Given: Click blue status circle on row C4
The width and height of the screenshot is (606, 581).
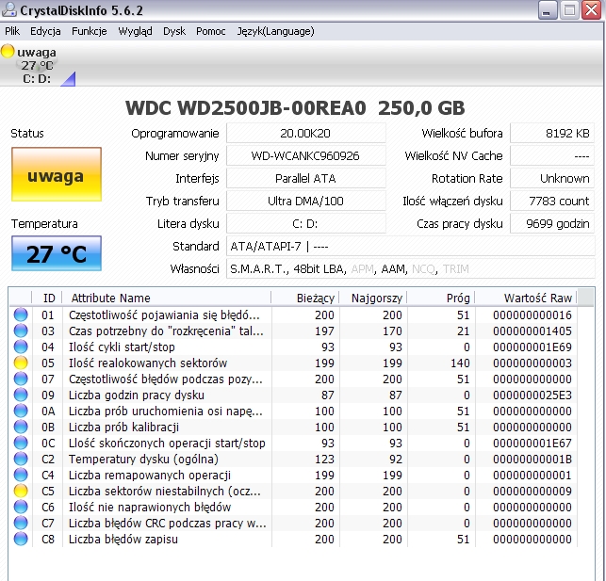Looking at the screenshot, I should [21, 476].
